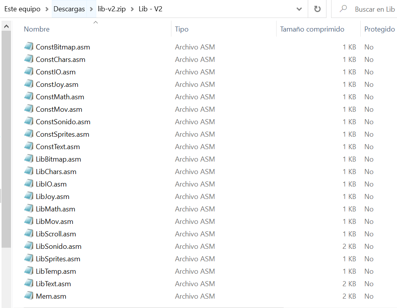397x308 pixels.
Task: Click the refresh button in address bar
Action: tap(317, 9)
